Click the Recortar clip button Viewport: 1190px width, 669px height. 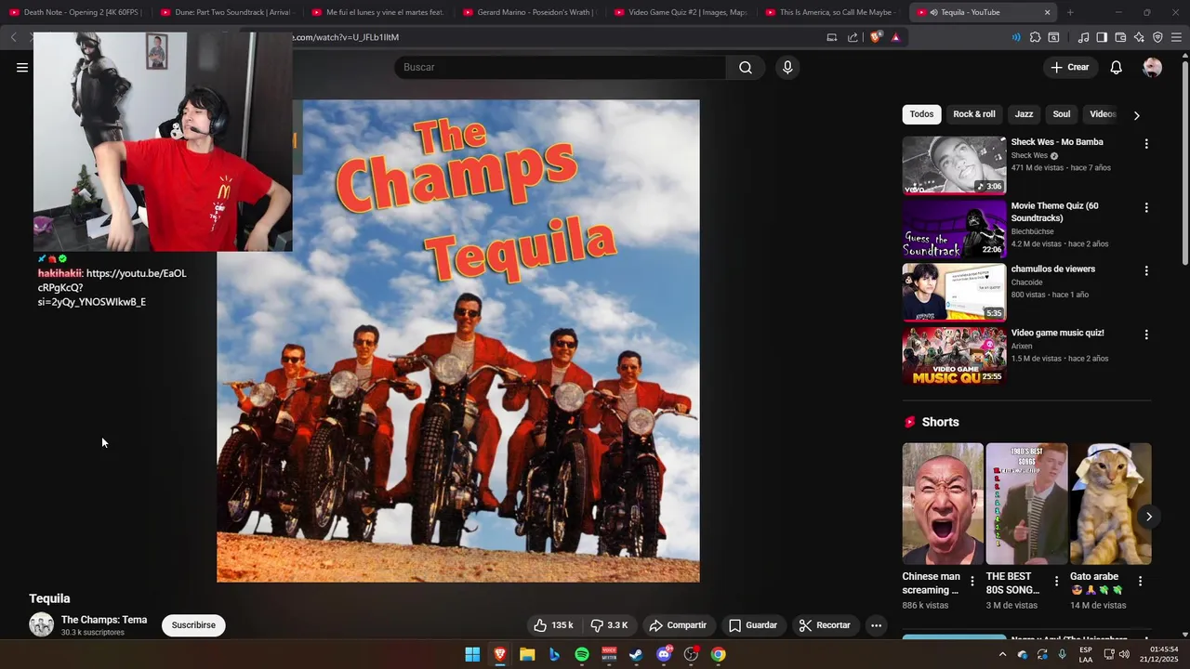tap(825, 625)
